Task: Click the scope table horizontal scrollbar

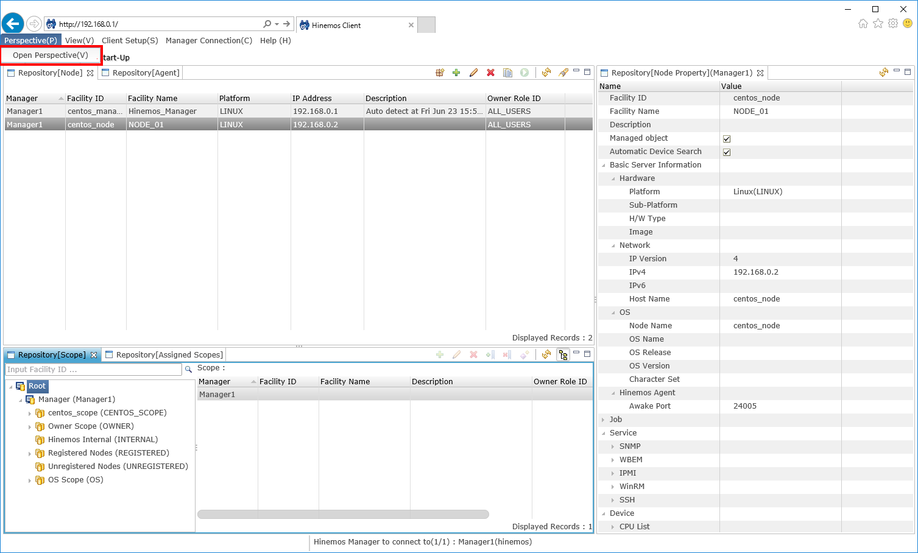Action: click(343, 514)
